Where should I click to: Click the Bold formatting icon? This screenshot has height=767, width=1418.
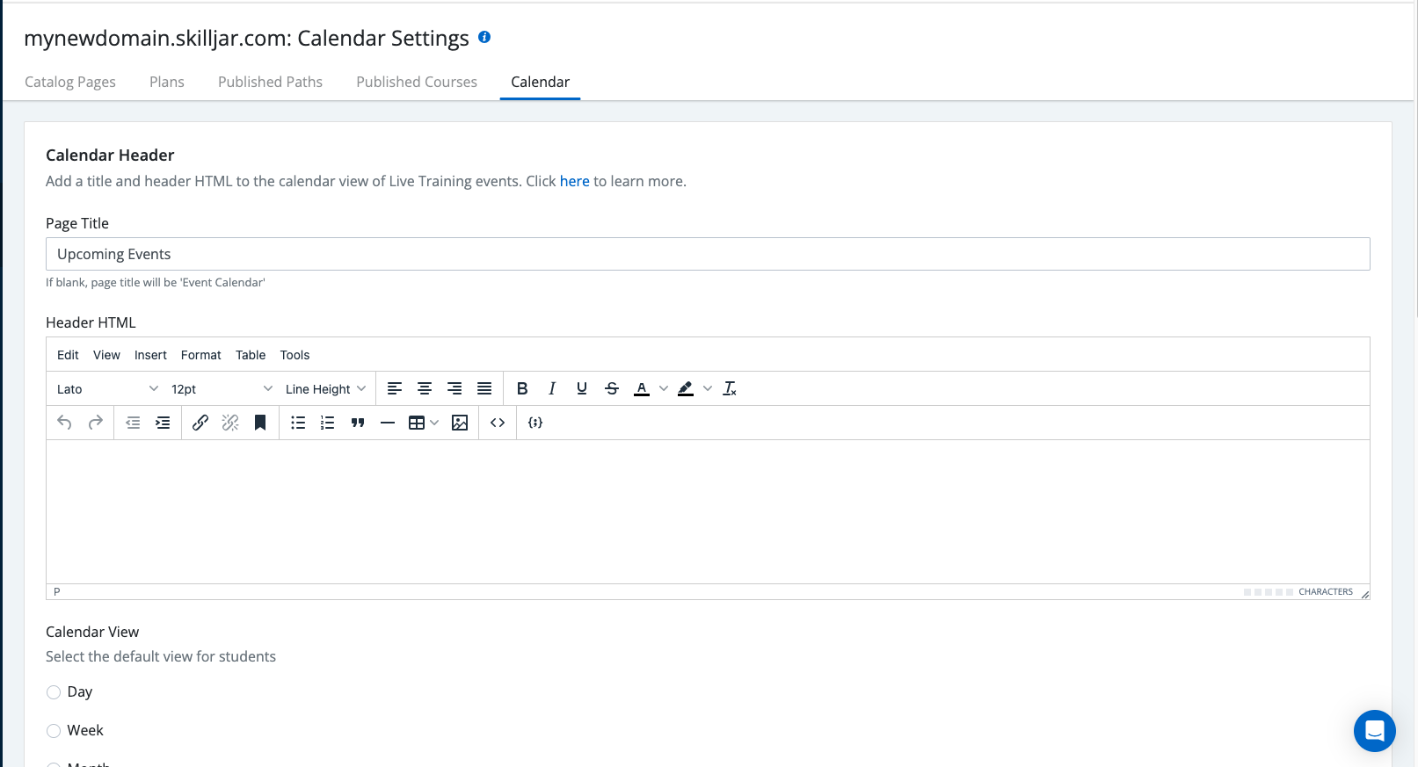522,388
